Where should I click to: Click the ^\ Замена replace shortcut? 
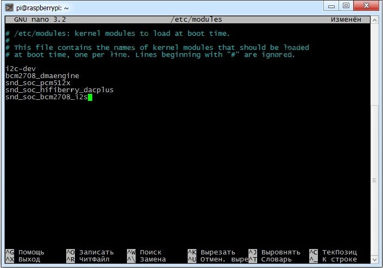pos(146,259)
